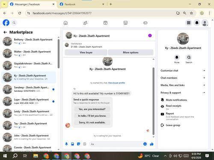This screenshot has width=214, height=160.
Task: Open Lupe conversation in list
Action: tap(29, 101)
